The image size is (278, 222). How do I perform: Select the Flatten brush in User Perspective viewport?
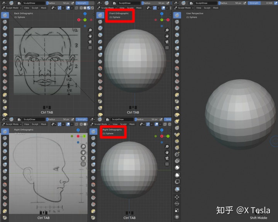tap(177, 75)
